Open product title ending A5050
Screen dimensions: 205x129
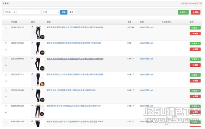click(x=75, y=59)
